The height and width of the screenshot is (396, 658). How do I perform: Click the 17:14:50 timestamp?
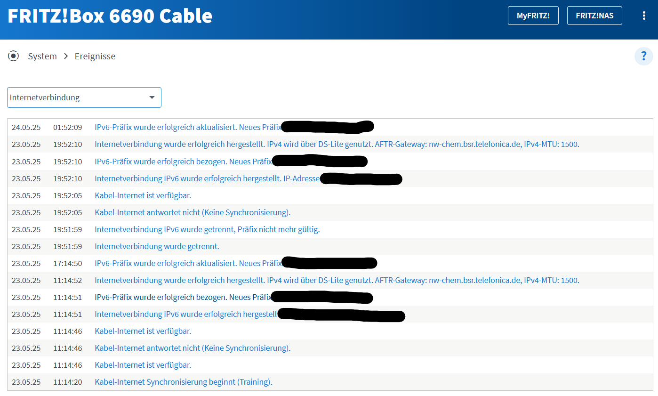click(67, 263)
